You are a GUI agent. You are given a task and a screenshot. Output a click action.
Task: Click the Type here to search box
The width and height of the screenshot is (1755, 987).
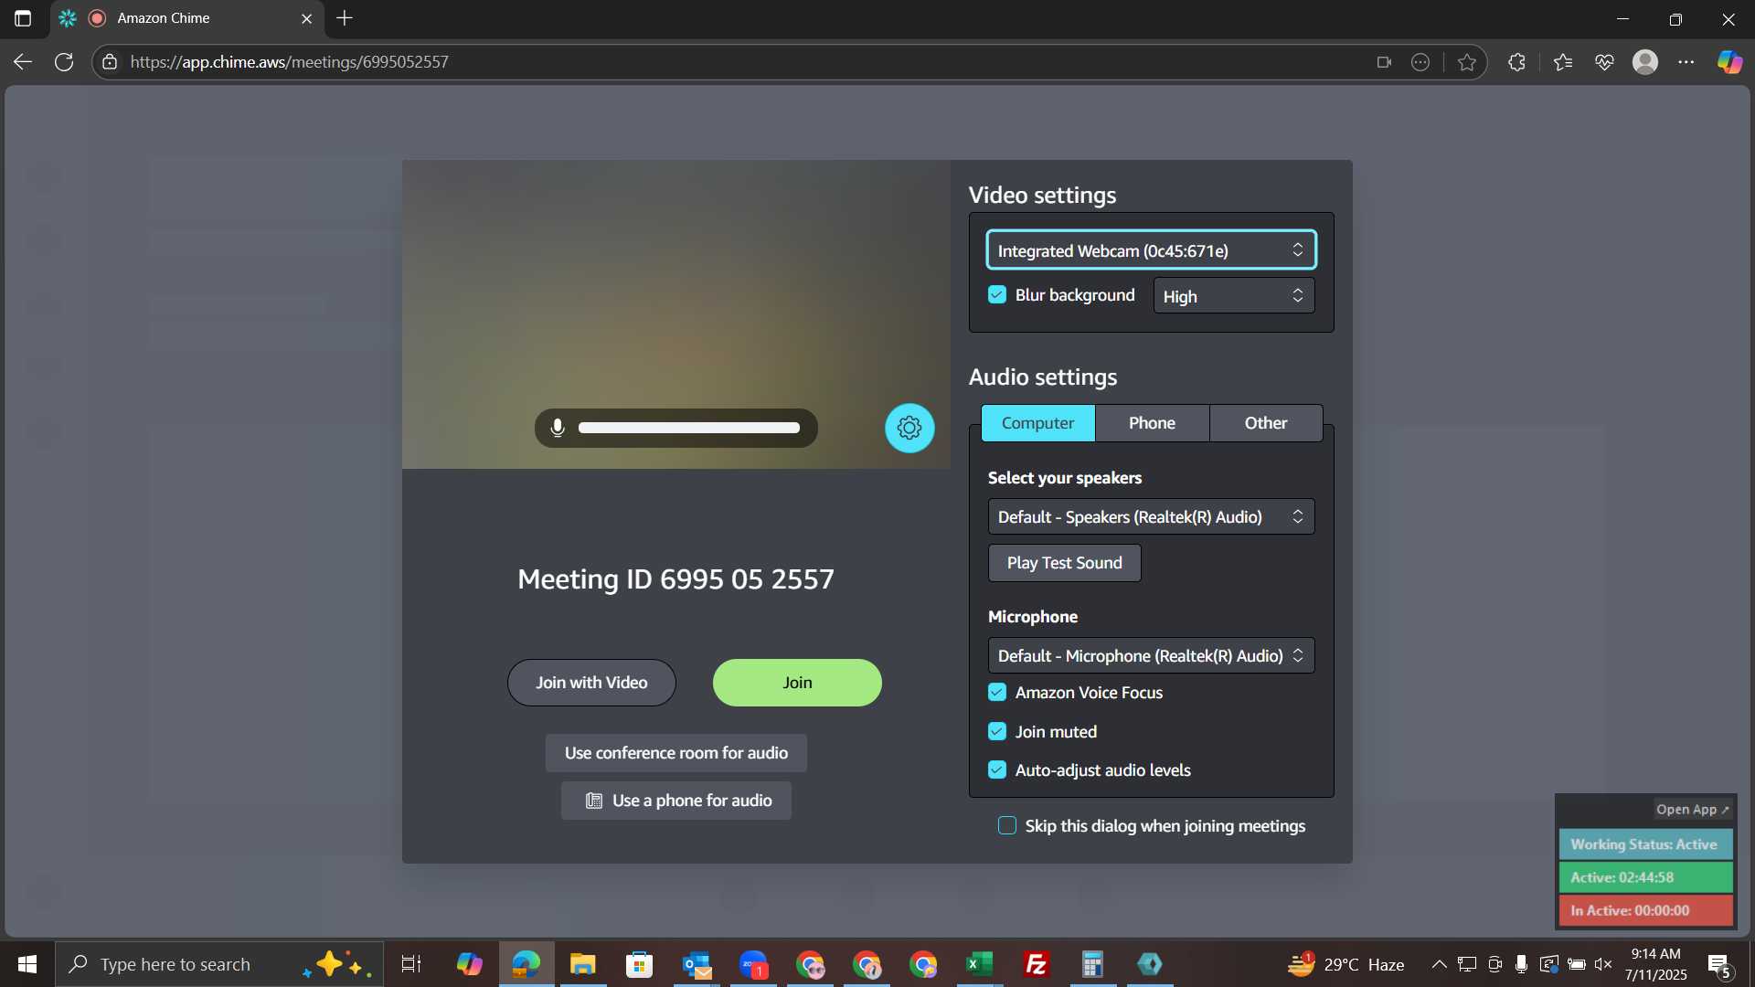(x=219, y=964)
